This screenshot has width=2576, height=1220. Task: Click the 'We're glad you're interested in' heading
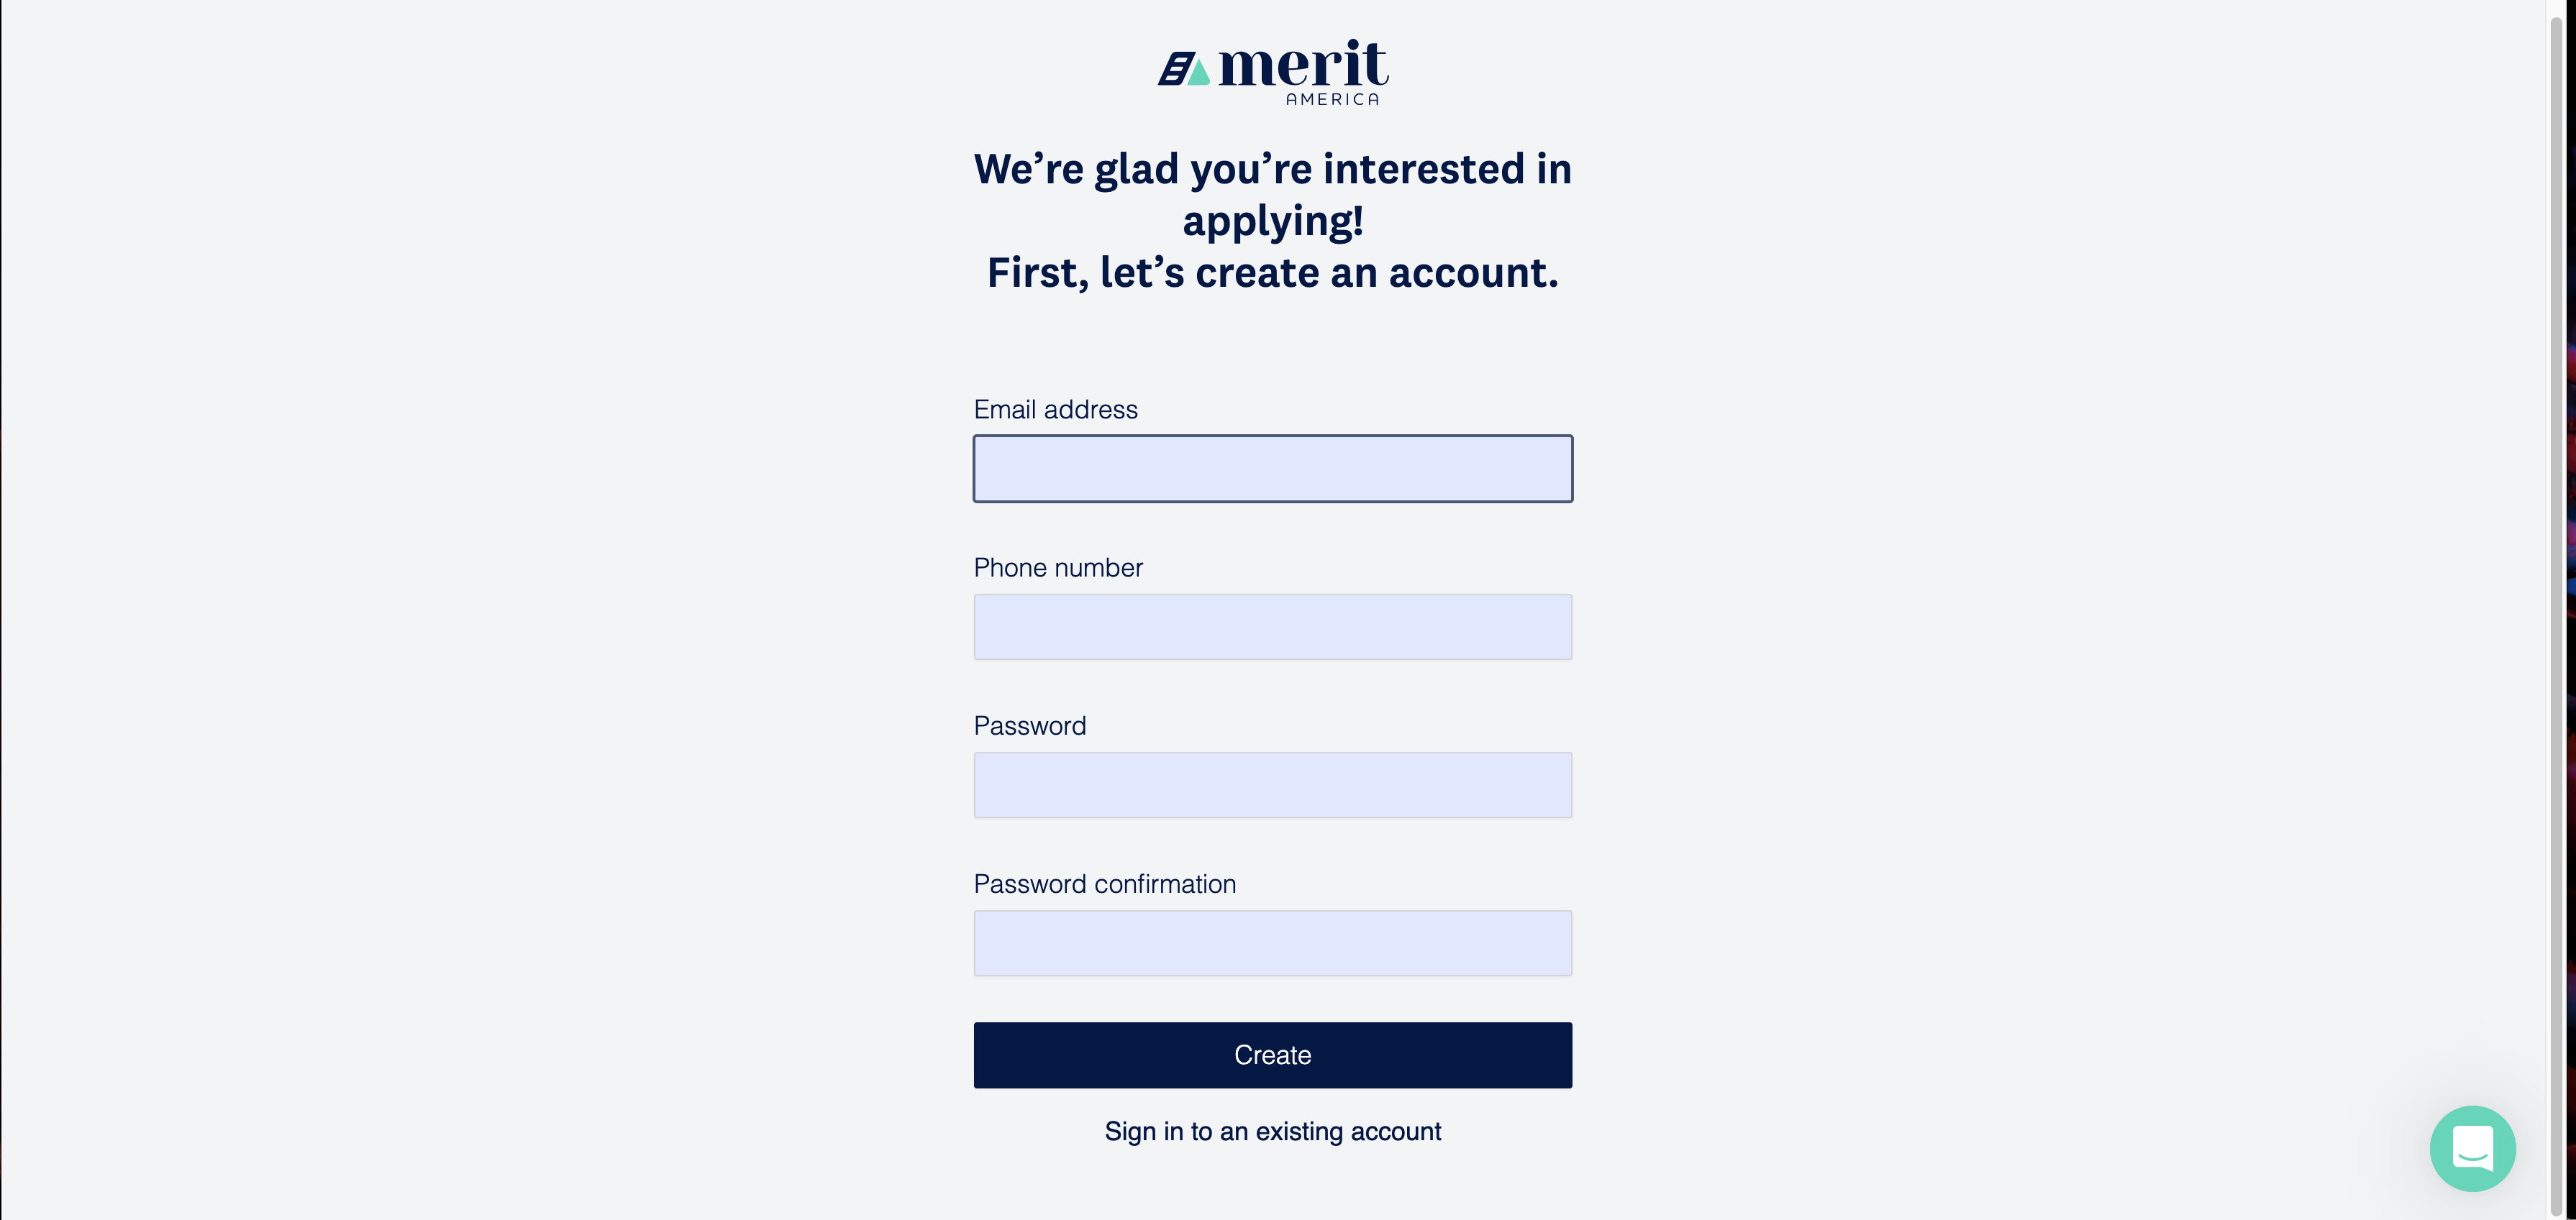1272,169
